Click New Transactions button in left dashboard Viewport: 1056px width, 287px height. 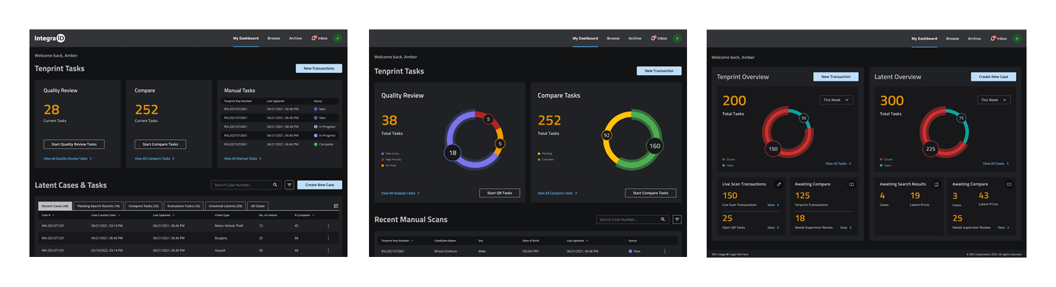(319, 69)
